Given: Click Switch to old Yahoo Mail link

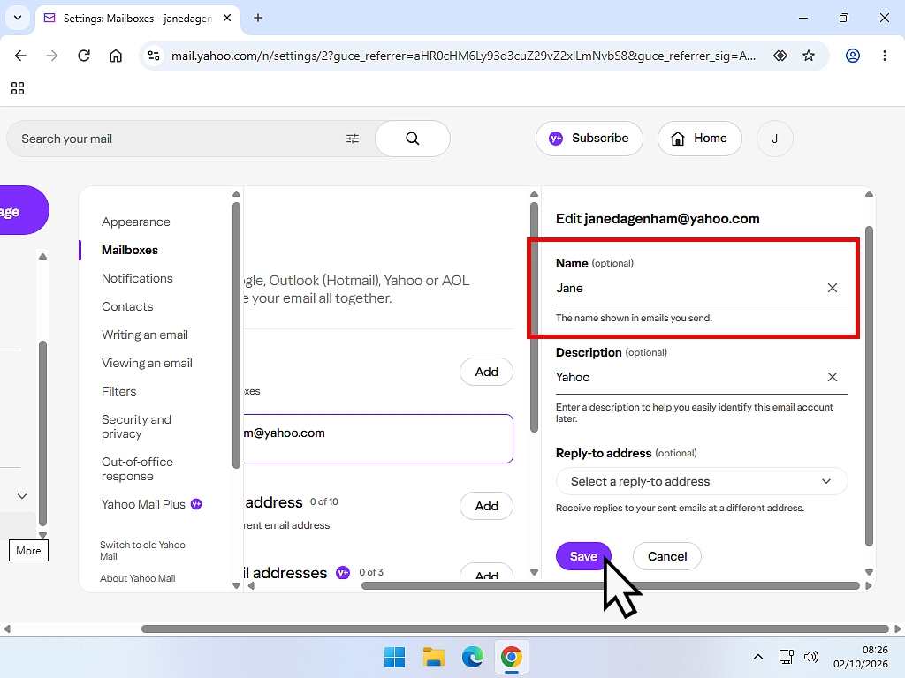Looking at the screenshot, I should pos(142,551).
